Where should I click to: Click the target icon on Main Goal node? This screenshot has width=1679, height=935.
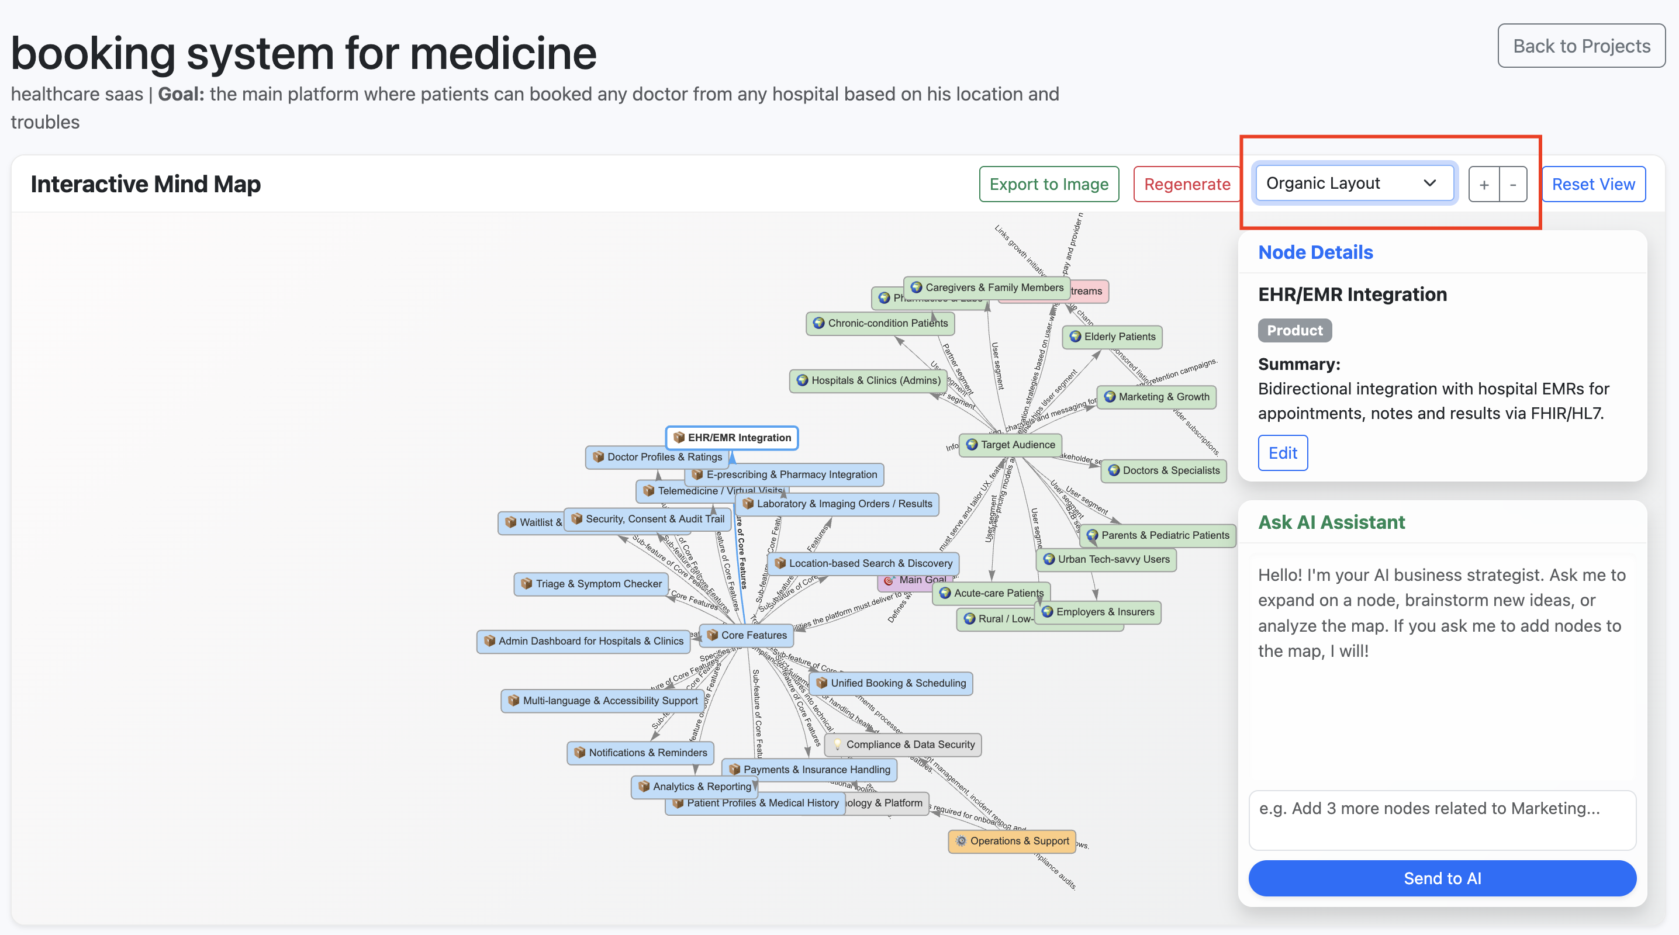[x=889, y=580]
